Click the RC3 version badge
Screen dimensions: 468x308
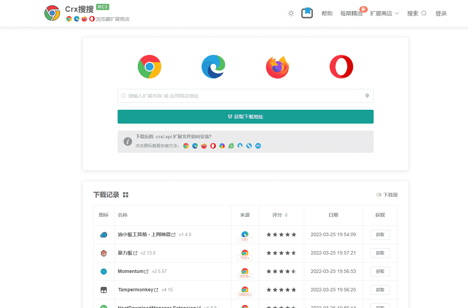103,7
